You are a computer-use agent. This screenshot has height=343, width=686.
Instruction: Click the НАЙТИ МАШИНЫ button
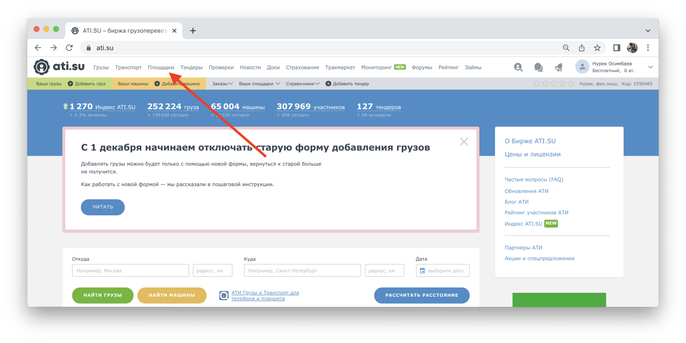coord(172,295)
